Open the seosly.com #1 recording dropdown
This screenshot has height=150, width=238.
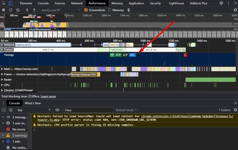(x=61, y=10)
